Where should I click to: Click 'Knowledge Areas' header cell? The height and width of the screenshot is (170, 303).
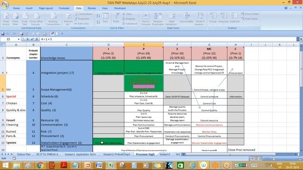tap(66, 53)
